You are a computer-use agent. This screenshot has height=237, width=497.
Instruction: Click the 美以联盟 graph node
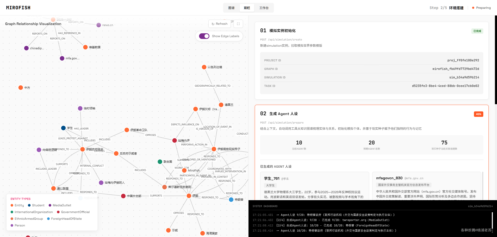point(54,189)
